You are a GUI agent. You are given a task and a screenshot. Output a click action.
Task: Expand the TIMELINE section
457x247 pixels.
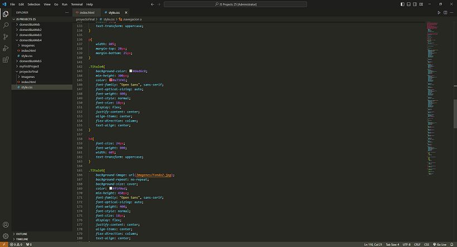tap(22, 239)
